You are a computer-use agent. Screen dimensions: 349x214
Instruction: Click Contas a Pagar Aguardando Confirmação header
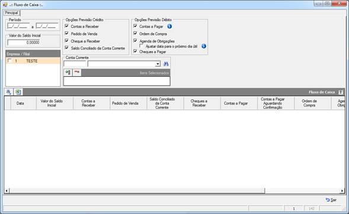276,103
